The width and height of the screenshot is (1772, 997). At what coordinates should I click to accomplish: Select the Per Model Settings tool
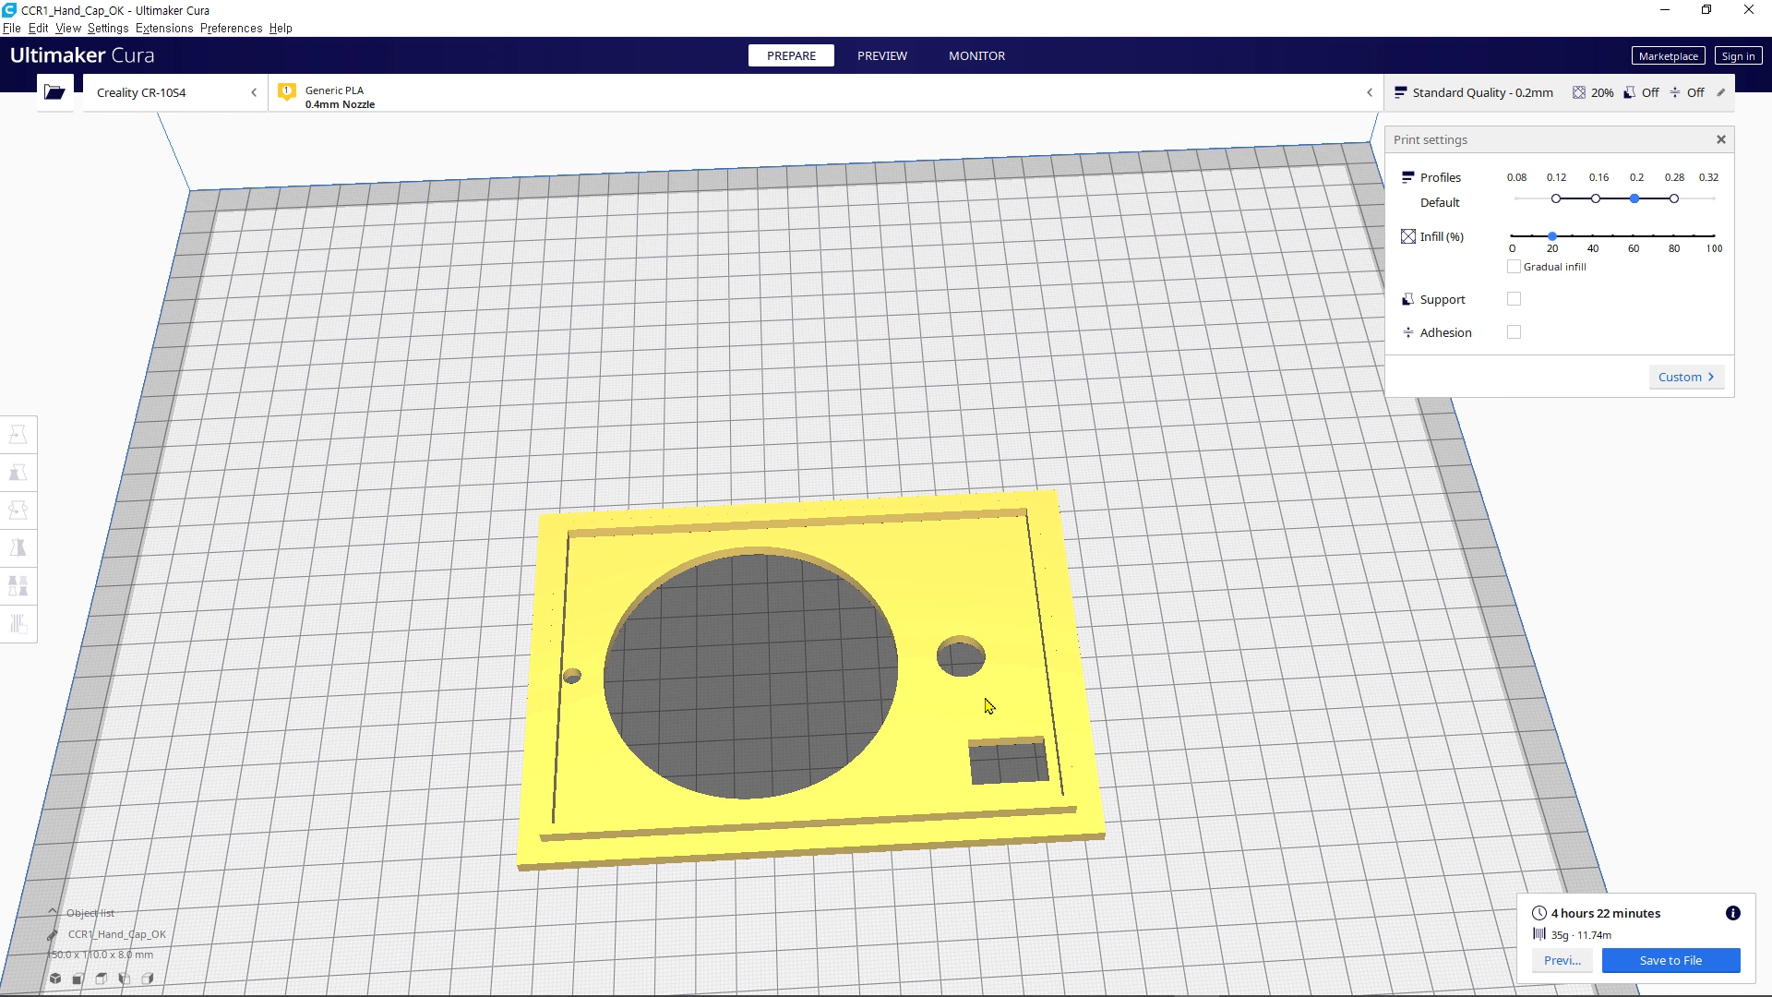pos(18,586)
